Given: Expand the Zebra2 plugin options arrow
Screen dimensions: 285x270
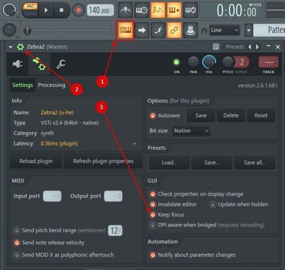Looking at the screenshot, I should point(10,47).
